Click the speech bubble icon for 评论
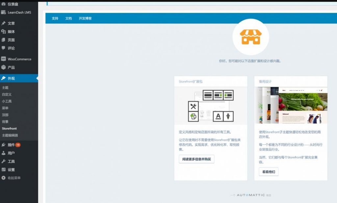The image size is (337, 203). pos(3,48)
